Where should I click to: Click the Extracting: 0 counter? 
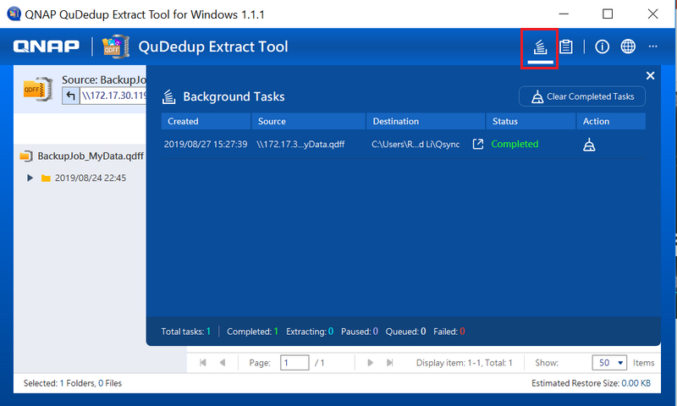(310, 332)
